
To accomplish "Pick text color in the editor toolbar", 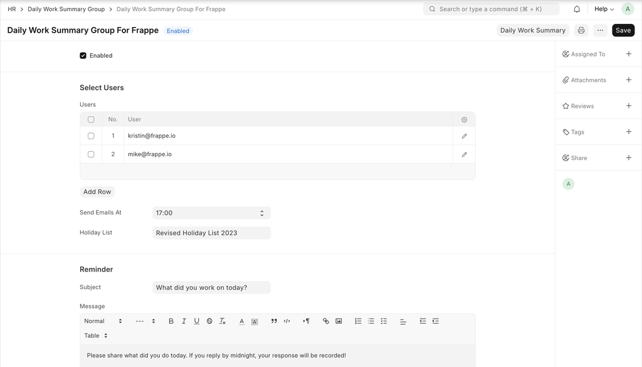I will coord(241,321).
